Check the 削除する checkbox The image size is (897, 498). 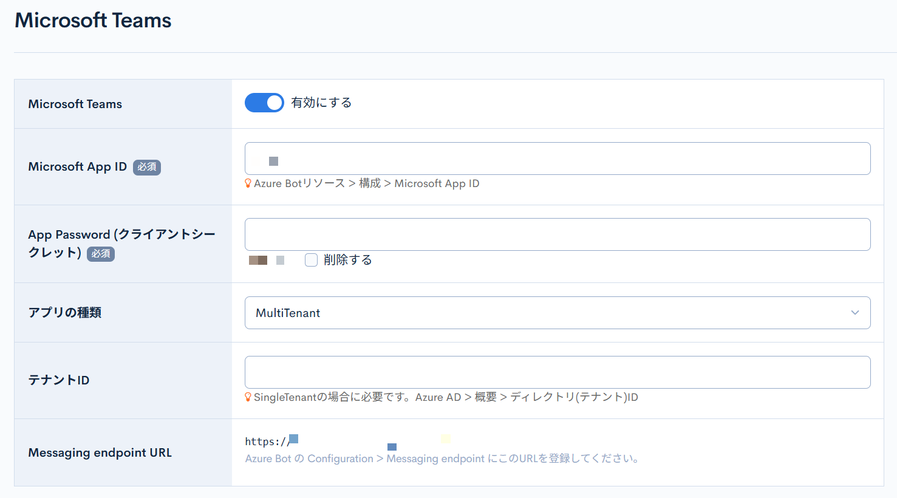[311, 260]
